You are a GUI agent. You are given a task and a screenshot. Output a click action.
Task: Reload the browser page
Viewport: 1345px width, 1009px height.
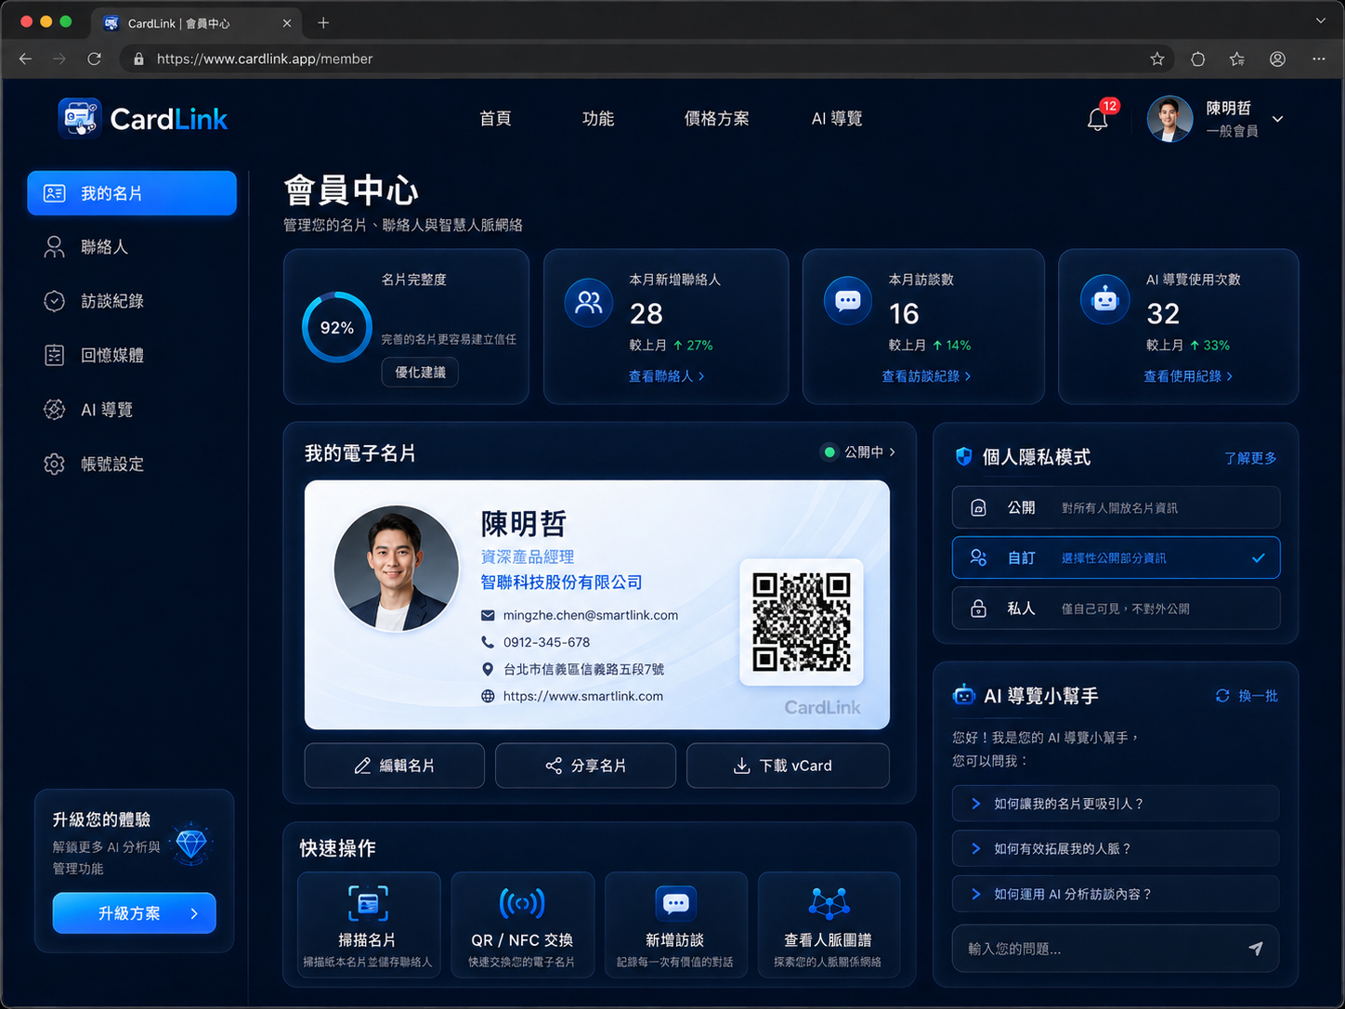click(x=94, y=59)
